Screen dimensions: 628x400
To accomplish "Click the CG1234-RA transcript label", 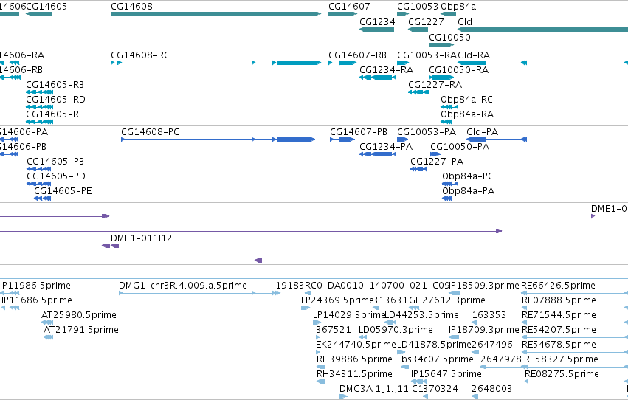I will [386, 69].
